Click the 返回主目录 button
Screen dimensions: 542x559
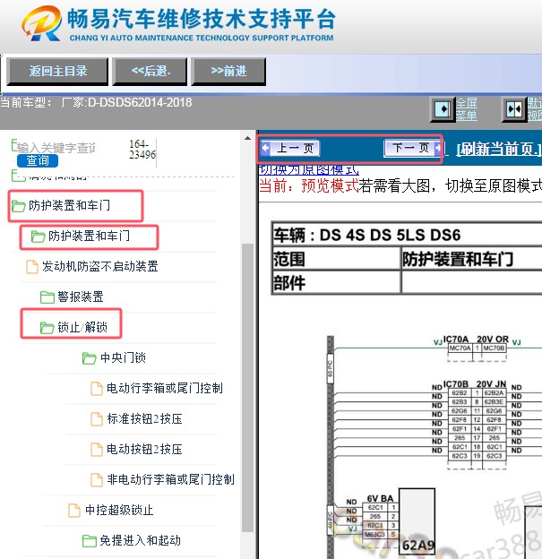tap(57, 72)
